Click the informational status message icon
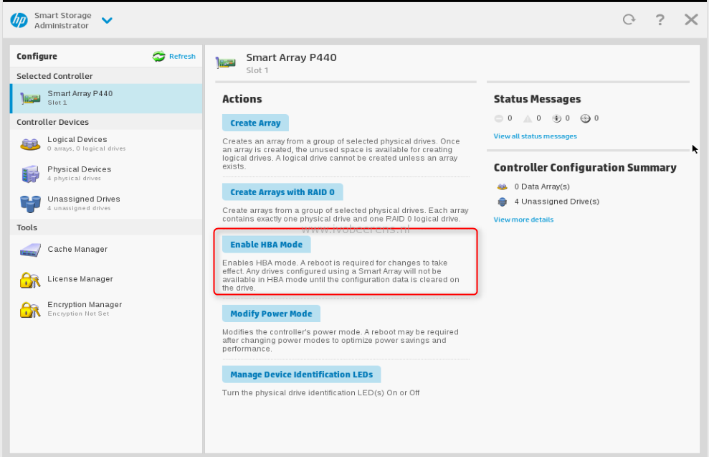Screen dimensions: 709x457 pos(556,118)
